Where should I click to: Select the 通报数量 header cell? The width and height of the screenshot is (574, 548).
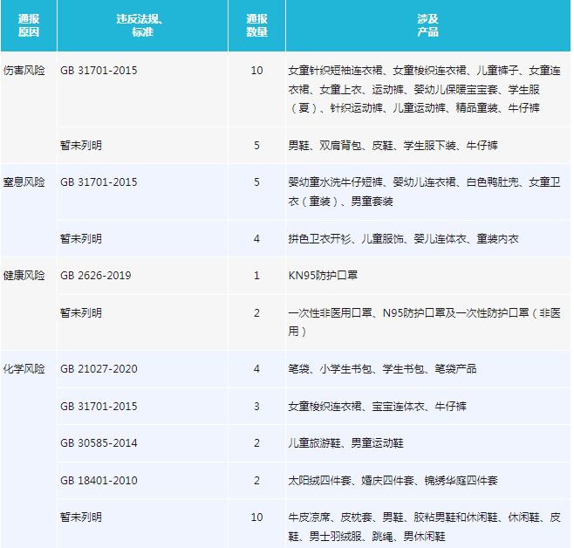[x=256, y=25]
